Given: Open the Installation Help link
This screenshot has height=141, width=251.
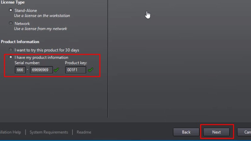Looking at the screenshot, I should (x=10, y=132).
